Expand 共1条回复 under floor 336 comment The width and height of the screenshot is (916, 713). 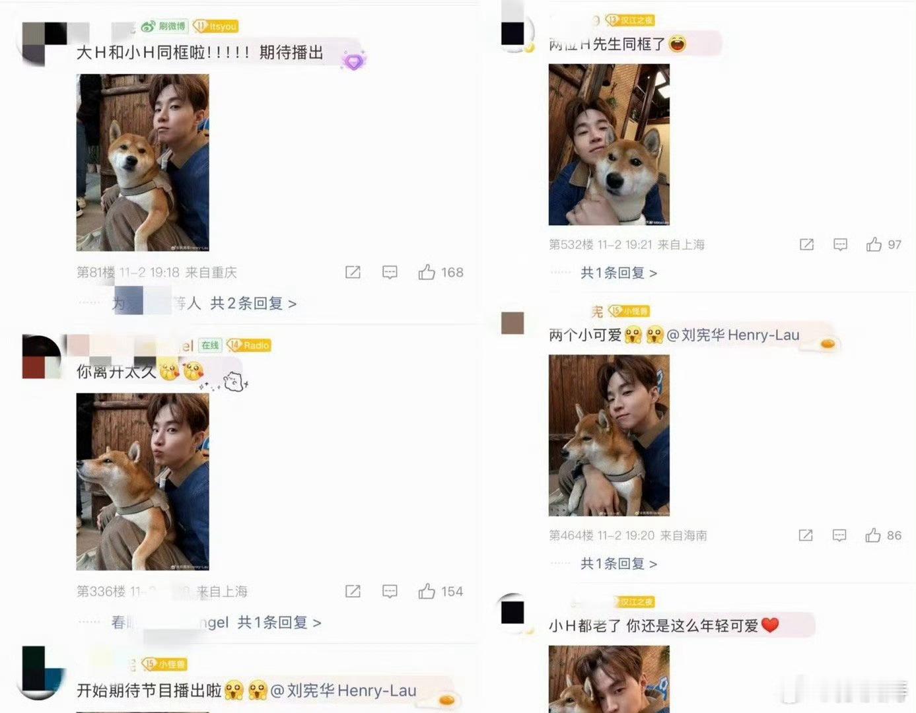coord(279,622)
